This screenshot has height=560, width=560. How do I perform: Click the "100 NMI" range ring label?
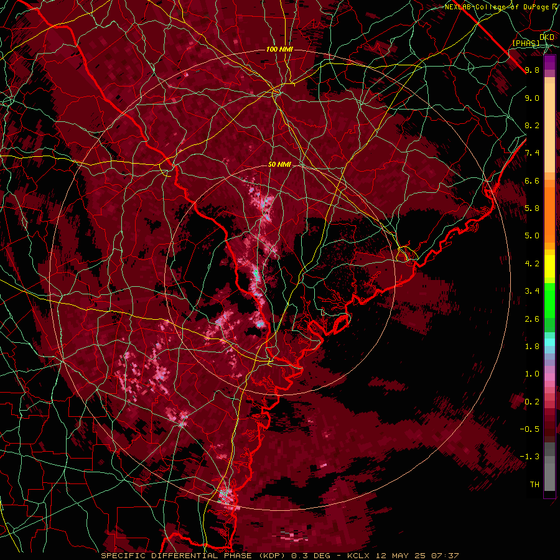point(279,49)
